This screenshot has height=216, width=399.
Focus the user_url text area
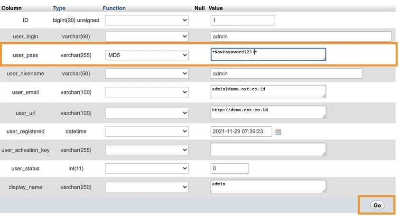pos(268,112)
